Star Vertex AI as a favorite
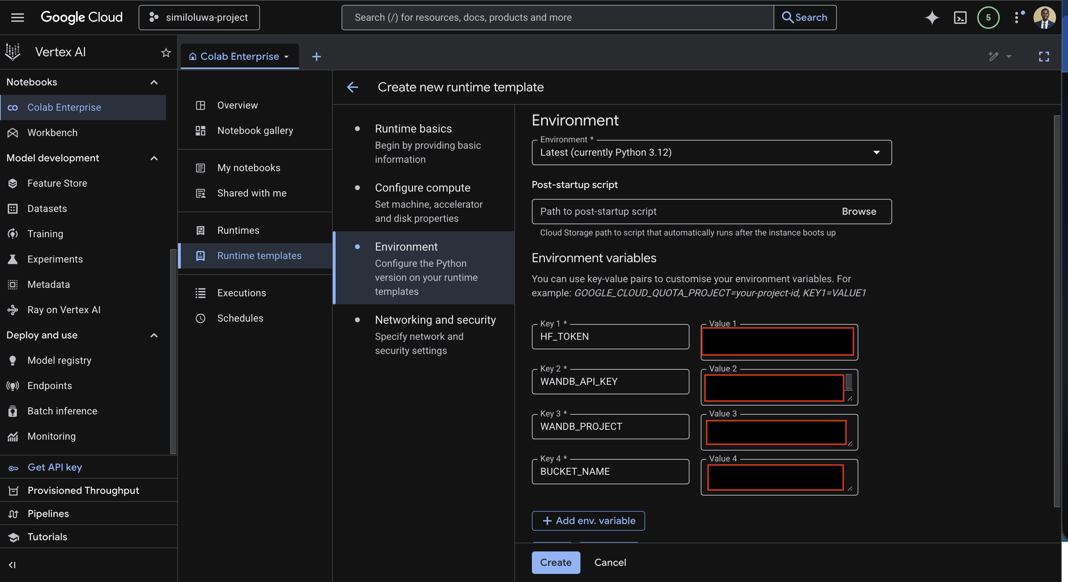This screenshot has height=582, width=1068. pyautogui.click(x=165, y=53)
